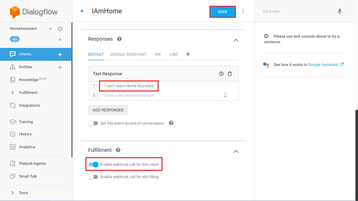
Task: Click the Dialogflow logo
Action: click(x=34, y=12)
